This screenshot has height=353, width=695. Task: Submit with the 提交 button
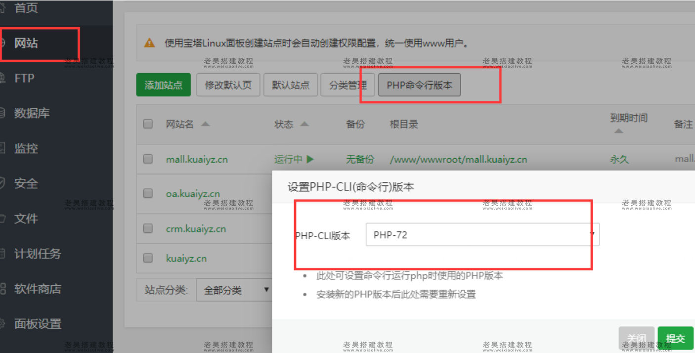[x=675, y=339]
